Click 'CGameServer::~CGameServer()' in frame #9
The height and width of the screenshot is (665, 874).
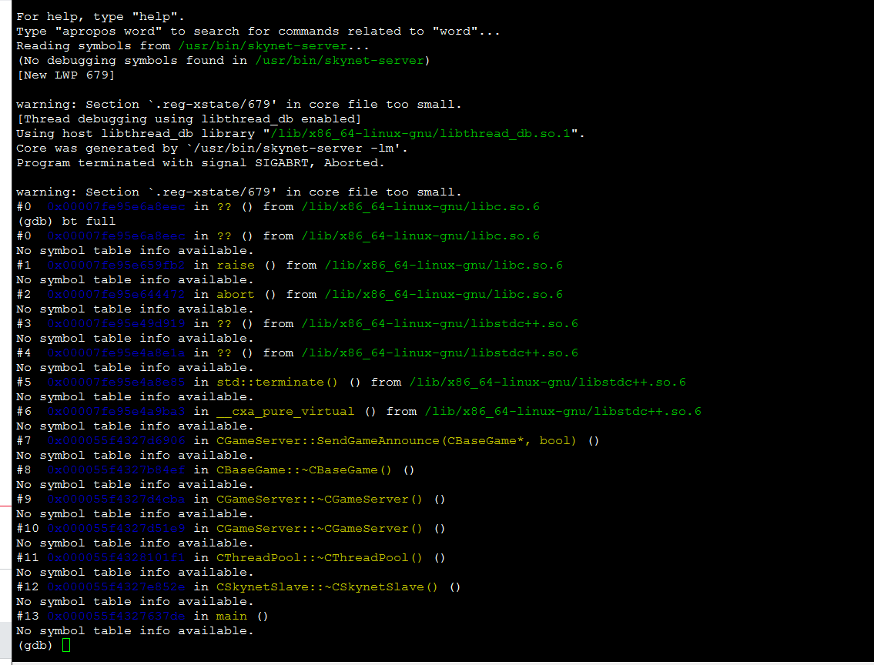click(320, 499)
